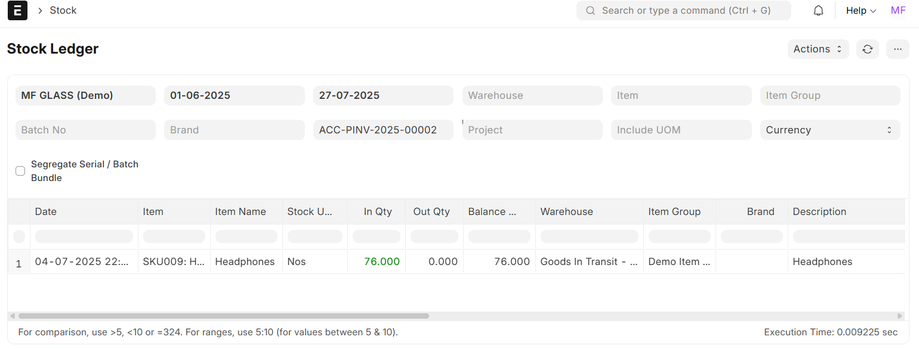Open the ERPNext home logo icon
919x349 pixels.
pyautogui.click(x=17, y=11)
